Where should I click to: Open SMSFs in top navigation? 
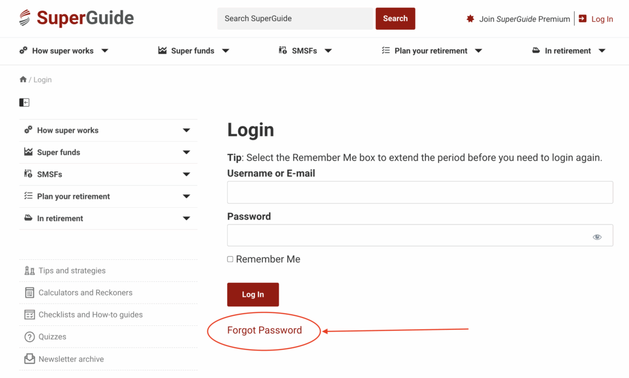(304, 51)
